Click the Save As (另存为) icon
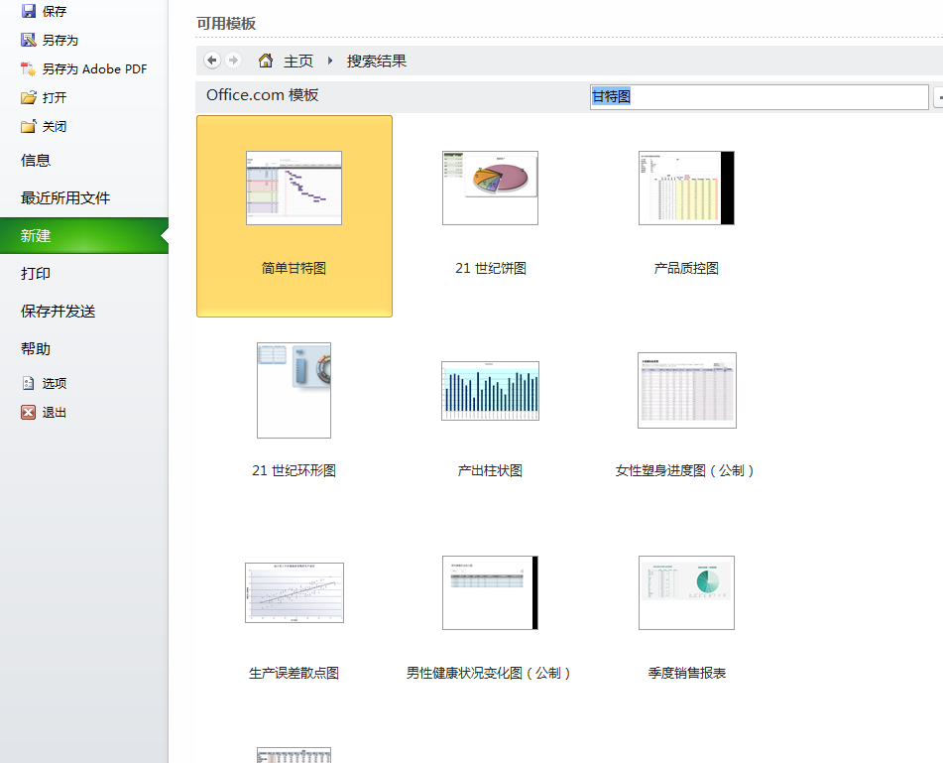943x763 pixels. [x=28, y=41]
